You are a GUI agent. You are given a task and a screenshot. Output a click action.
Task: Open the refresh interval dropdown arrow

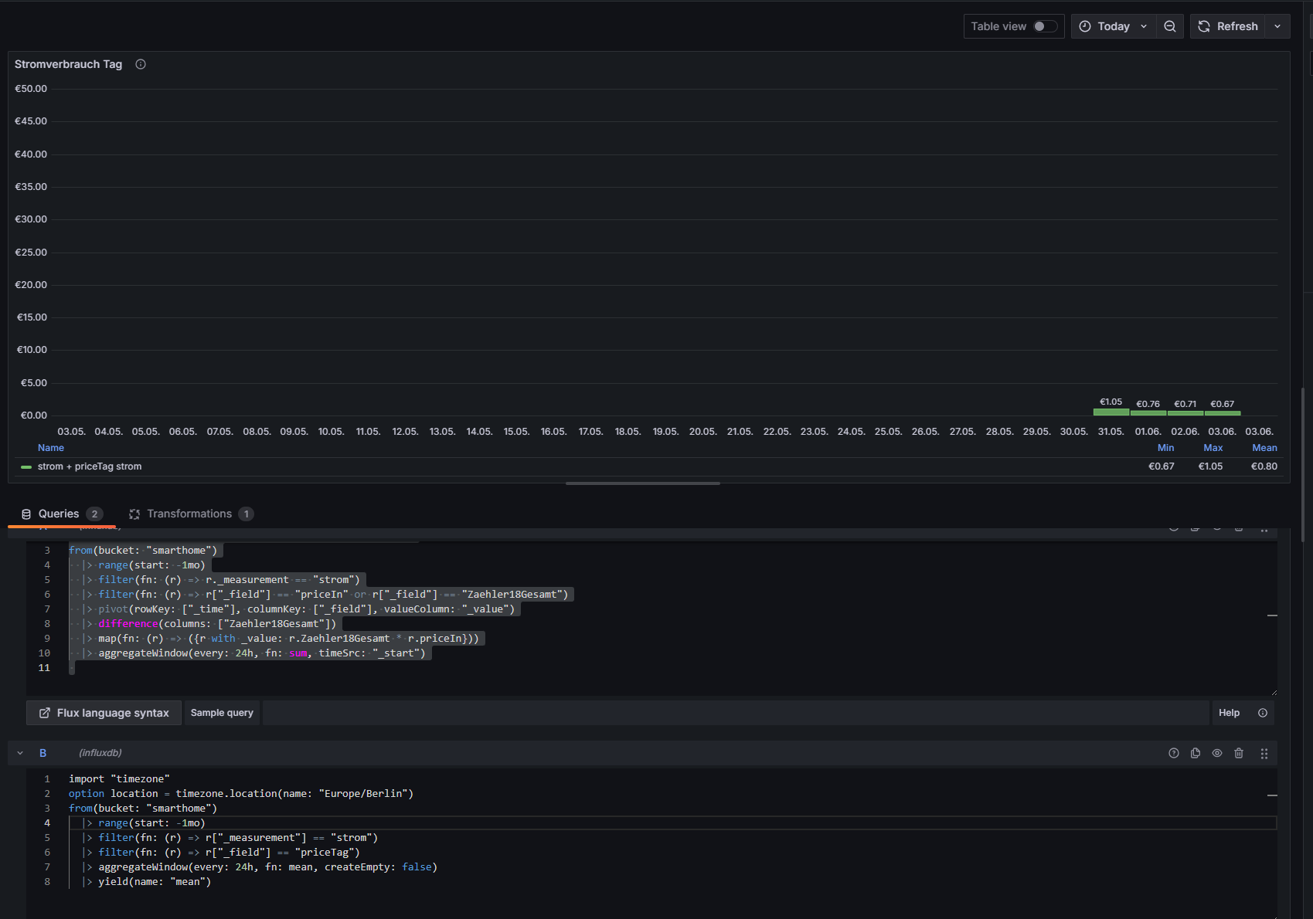point(1277,26)
